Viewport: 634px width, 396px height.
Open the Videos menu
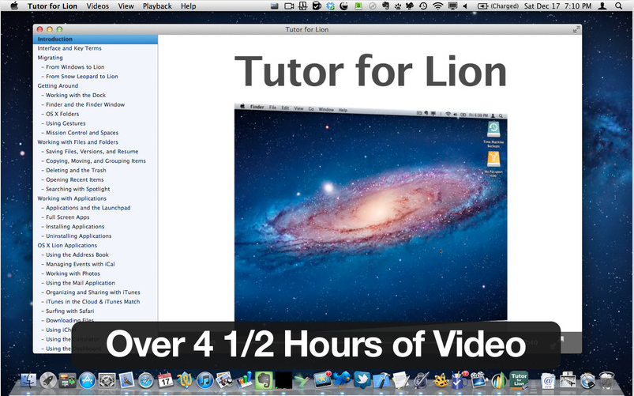[x=97, y=6]
